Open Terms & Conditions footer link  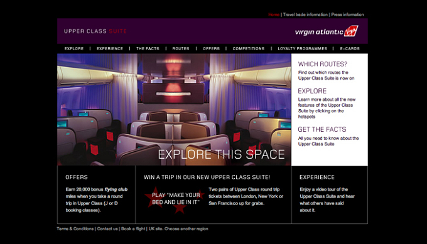click(75, 229)
